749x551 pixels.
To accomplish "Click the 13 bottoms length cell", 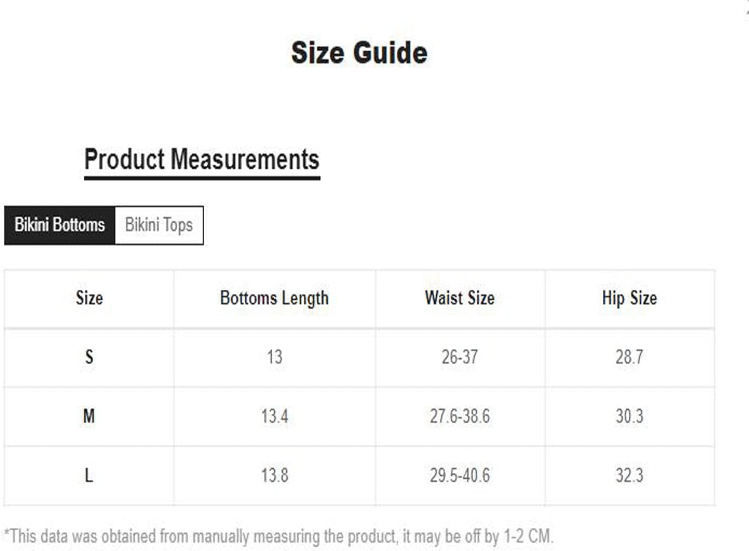I will (x=274, y=357).
